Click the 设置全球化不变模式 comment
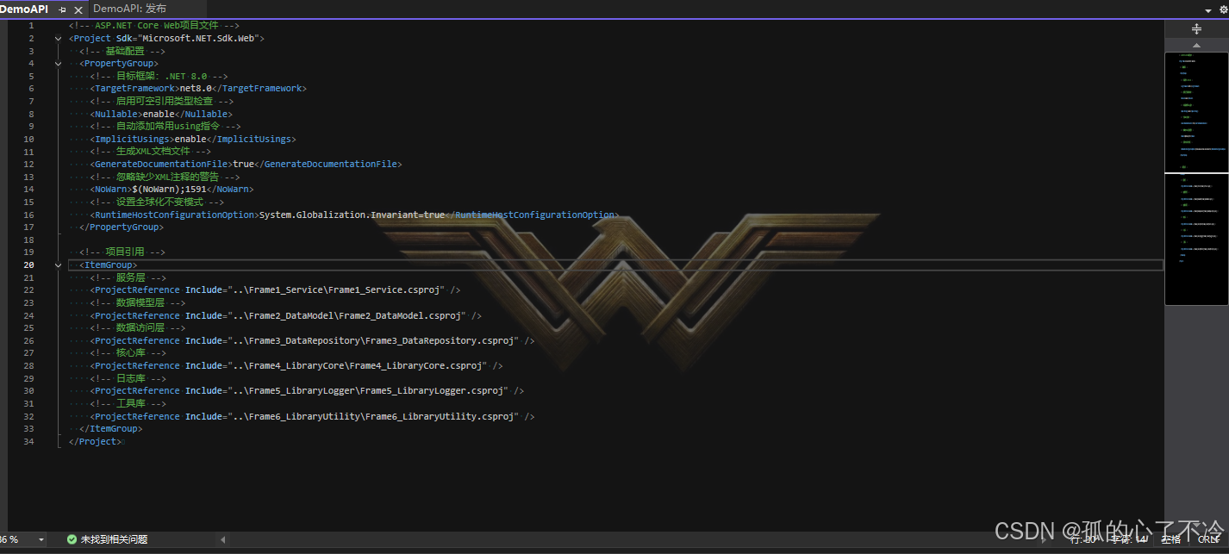Viewport: 1229px width, 554px height. (x=155, y=202)
